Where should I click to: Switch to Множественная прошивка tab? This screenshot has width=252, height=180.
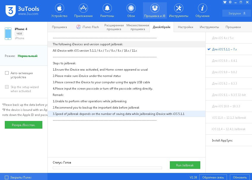pyautogui.click(x=138, y=27)
